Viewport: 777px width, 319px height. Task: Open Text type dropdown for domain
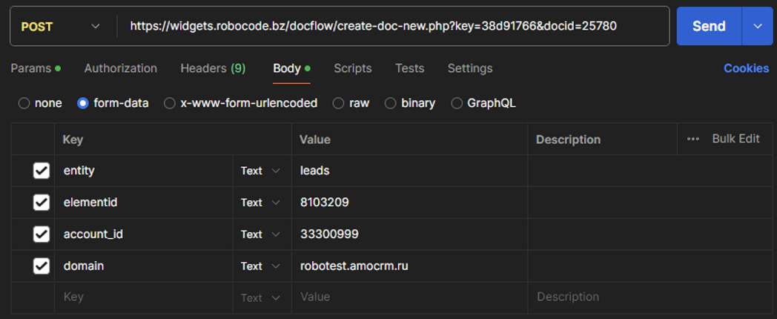tap(261, 266)
